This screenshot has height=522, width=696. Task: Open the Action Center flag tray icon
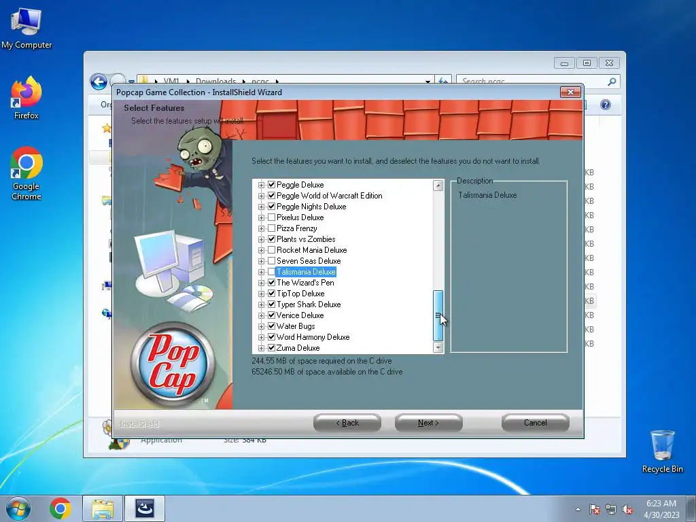click(595, 509)
